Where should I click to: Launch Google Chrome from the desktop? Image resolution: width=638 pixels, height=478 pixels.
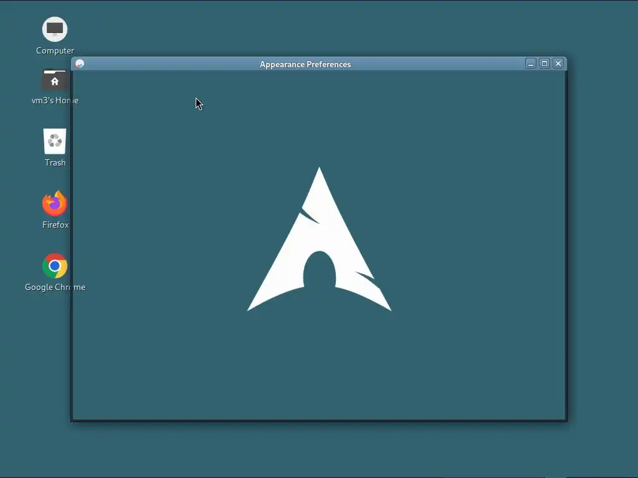coord(55,266)
